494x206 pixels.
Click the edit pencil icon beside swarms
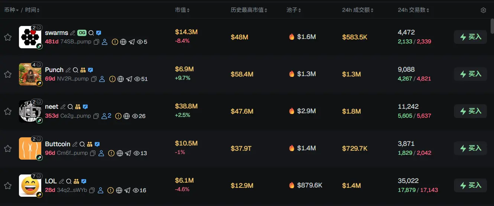[x=72, y=33]
